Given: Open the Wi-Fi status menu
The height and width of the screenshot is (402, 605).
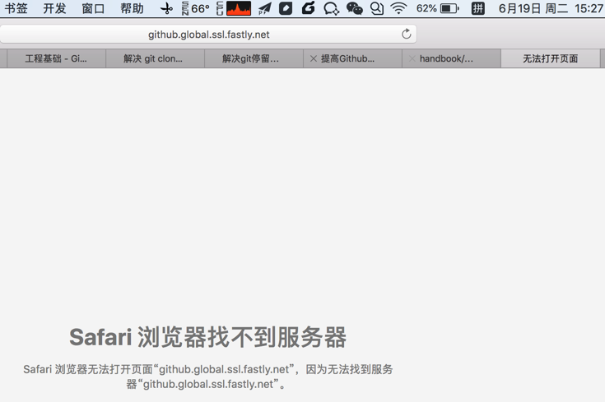Looking at the screenshot, I should (x=398, y=8).
